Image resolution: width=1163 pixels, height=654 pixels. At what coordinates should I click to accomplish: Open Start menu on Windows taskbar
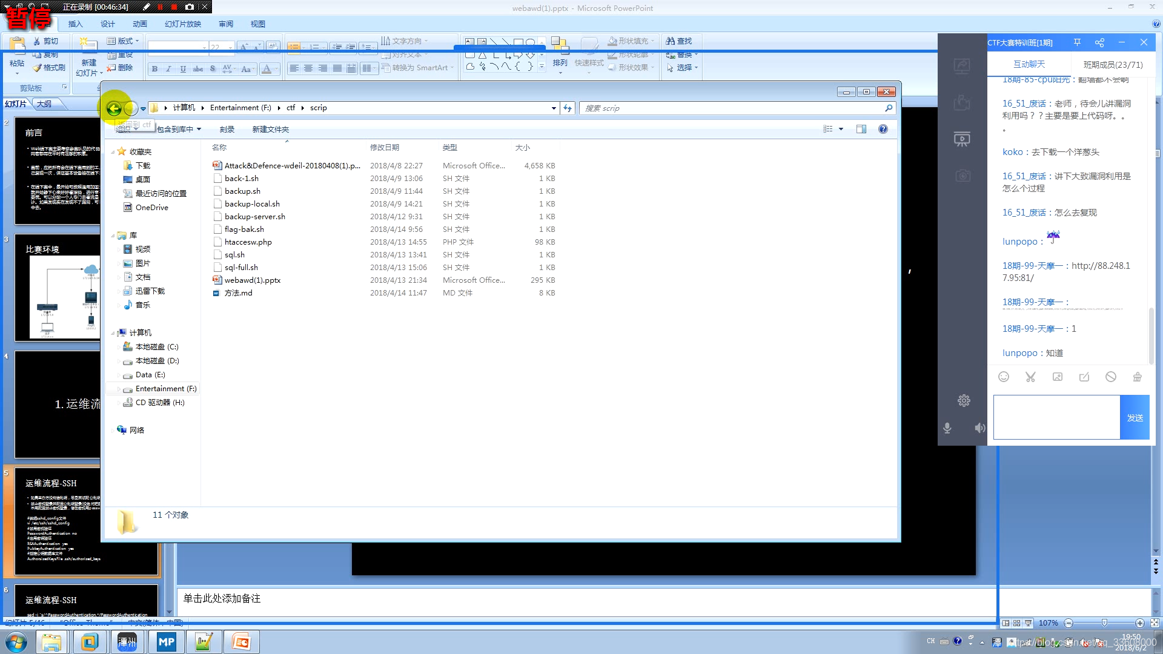click(16, 642)
